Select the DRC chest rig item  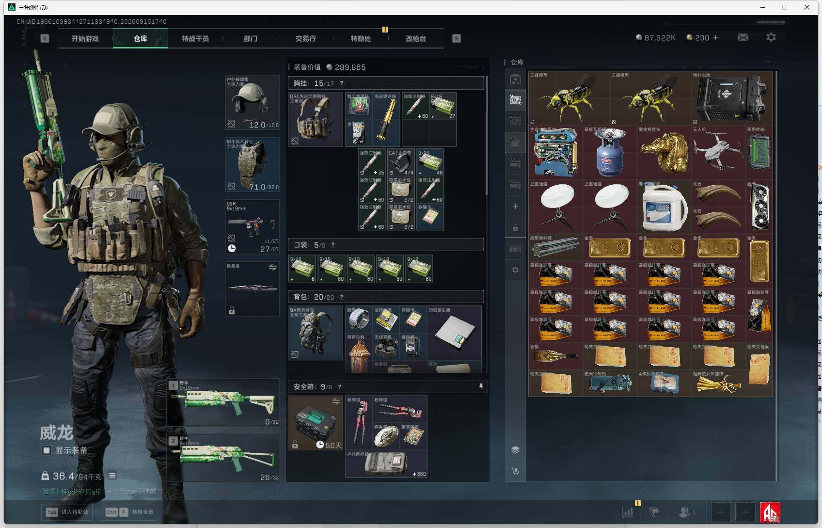316,119
